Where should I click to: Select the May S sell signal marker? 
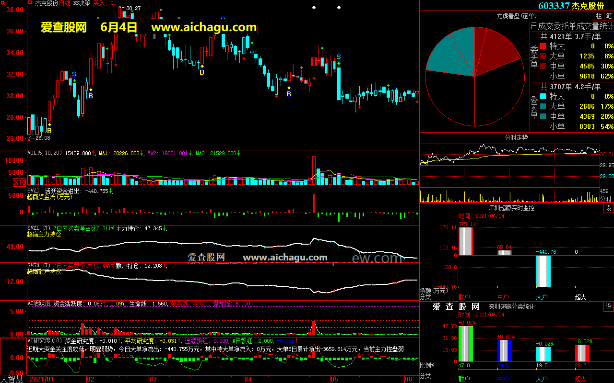tap(338, 57)
